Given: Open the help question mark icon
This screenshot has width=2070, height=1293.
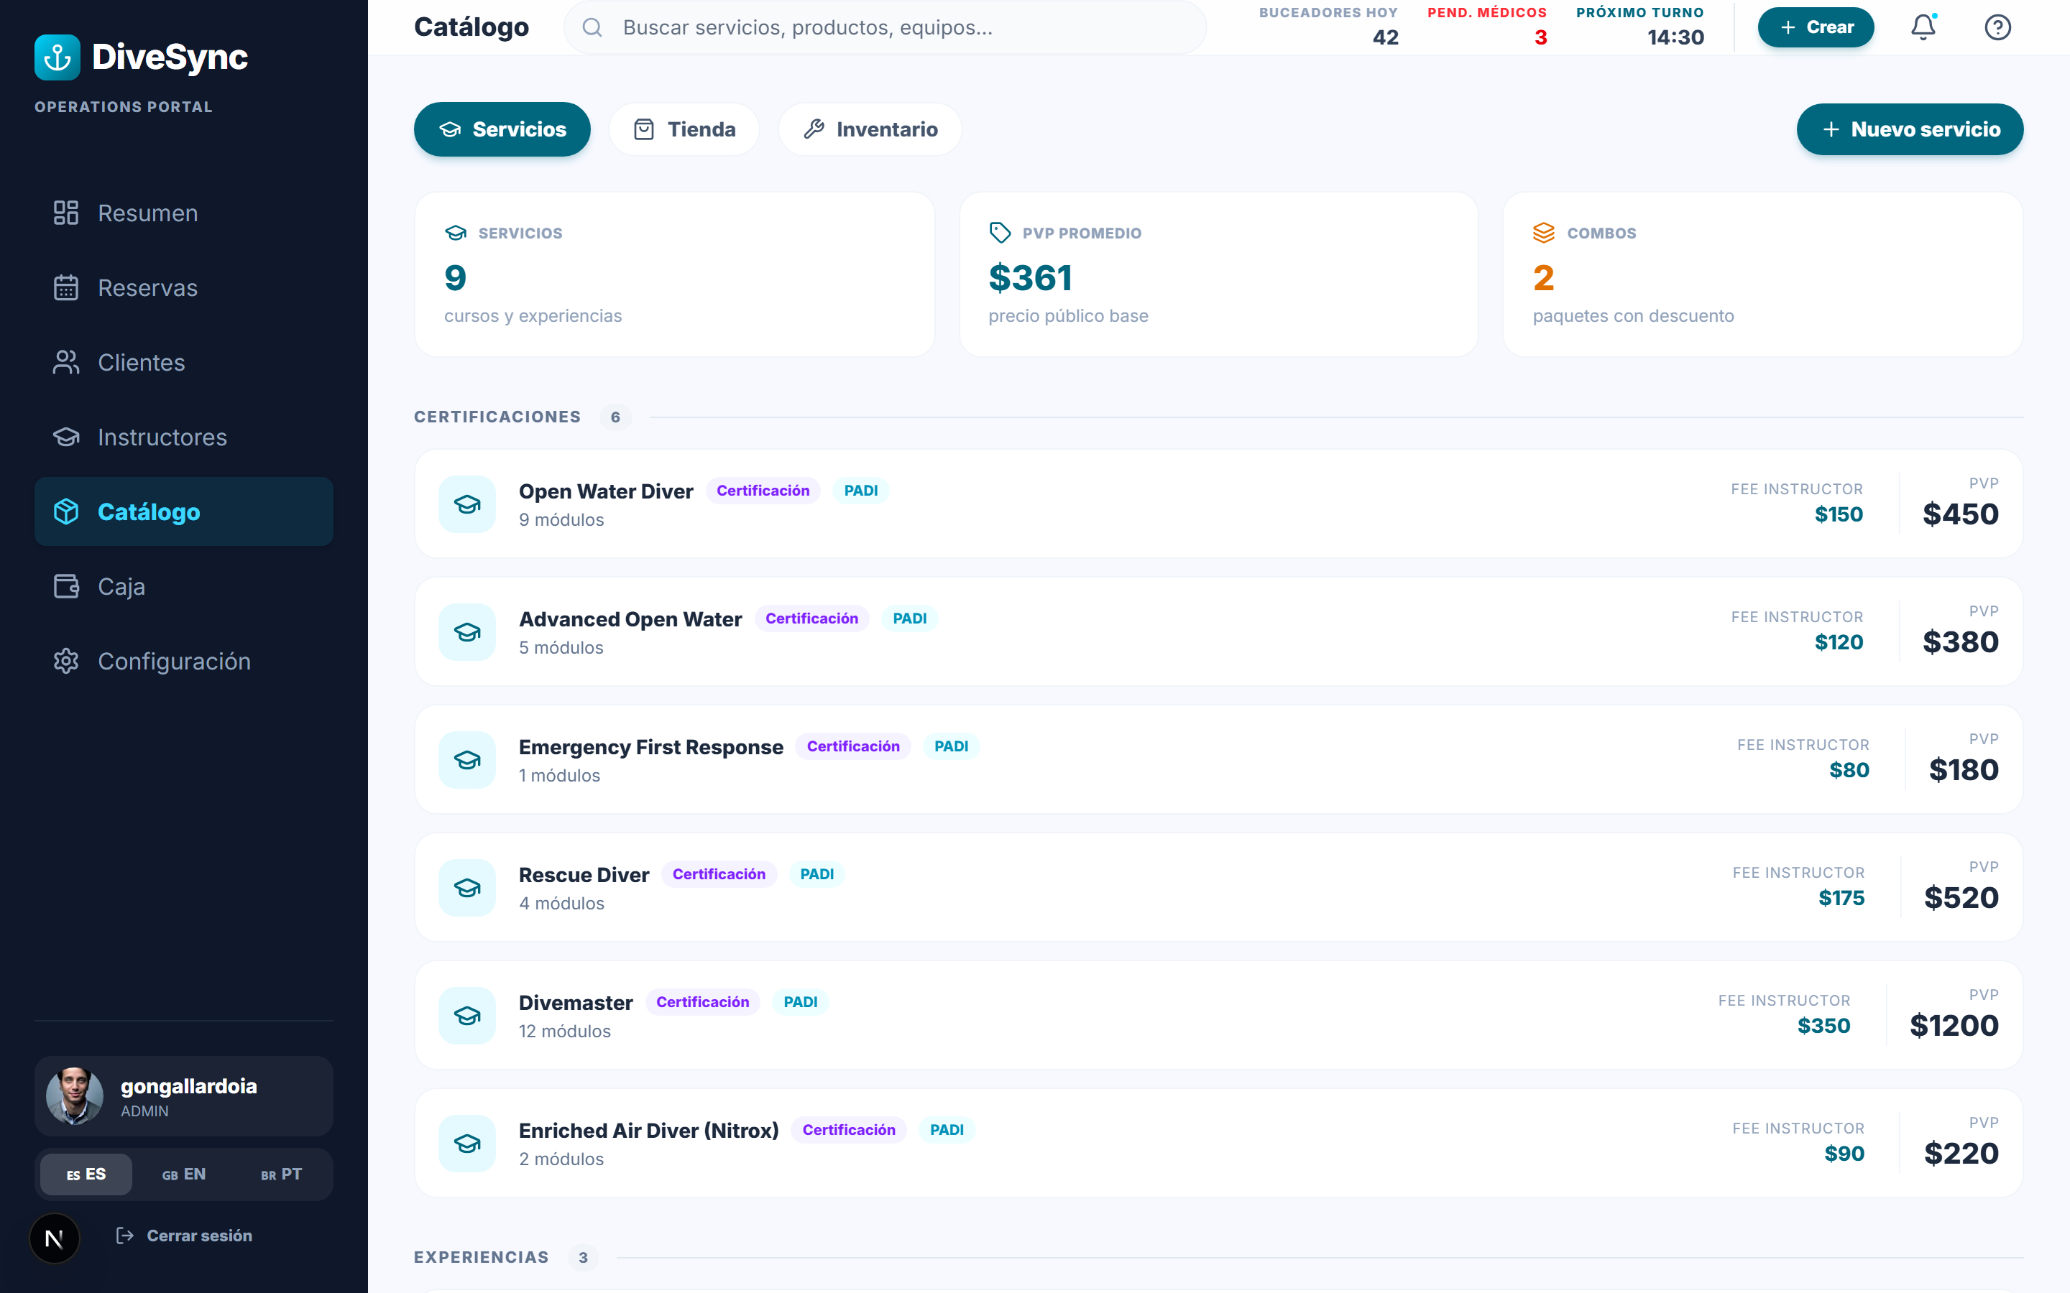Looking at the screenshot, I should pyautogui.click(x=1997, y=27).
